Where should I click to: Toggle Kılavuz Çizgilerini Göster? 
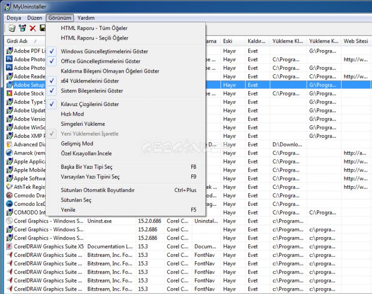[x=126, y=104]
